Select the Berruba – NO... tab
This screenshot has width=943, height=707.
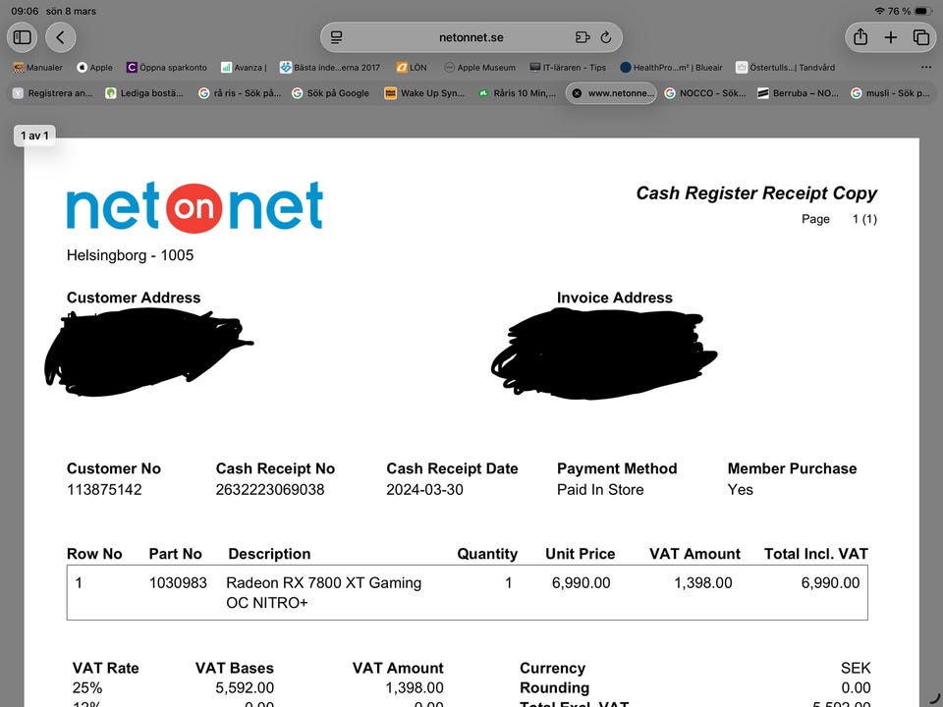798,93
